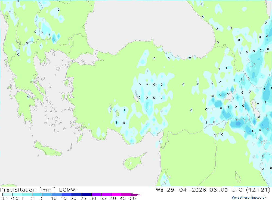272x200 pixels.
Task: Select the '0.5' legend scale label
Action: tap(15, 198)
